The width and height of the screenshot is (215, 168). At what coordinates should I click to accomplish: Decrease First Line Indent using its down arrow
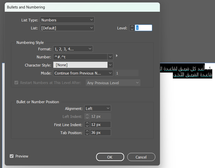[87, 126]
